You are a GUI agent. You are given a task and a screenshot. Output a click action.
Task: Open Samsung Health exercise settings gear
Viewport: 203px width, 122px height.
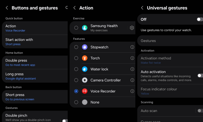coord(132,28)
